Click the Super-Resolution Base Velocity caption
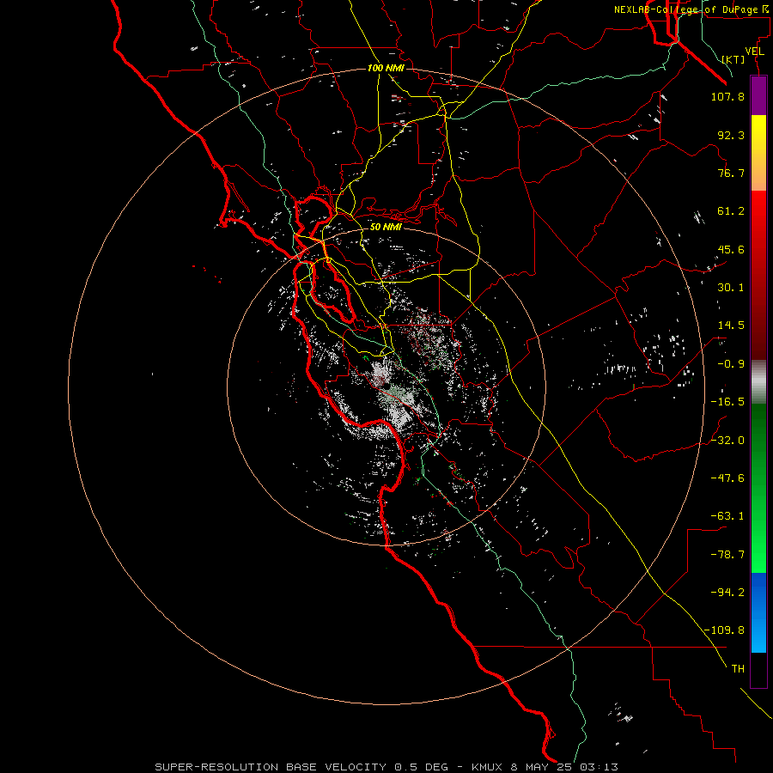This screenshot has width=773, height=773. 386,767
